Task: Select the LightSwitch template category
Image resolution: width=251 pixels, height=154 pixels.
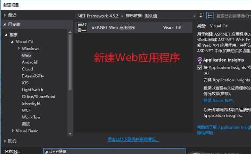Action: click(x=32, y=90)
